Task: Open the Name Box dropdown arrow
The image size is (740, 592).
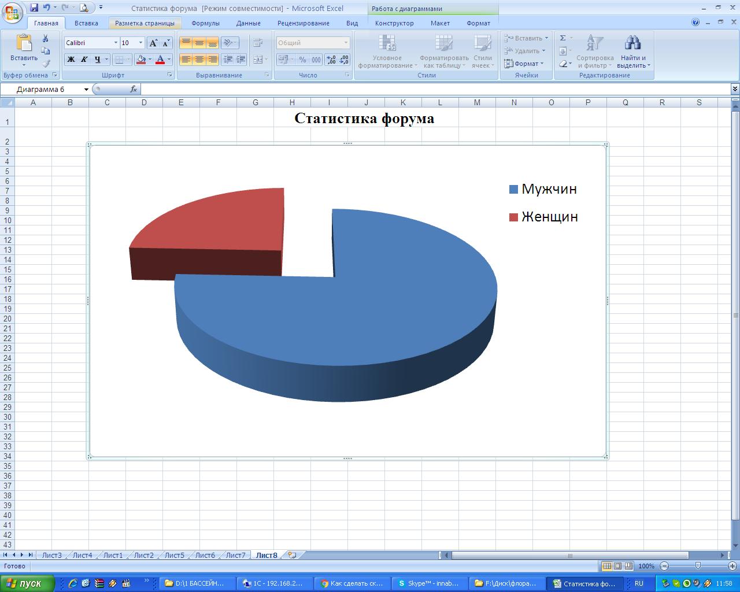Action: click(x=86, y=89)
